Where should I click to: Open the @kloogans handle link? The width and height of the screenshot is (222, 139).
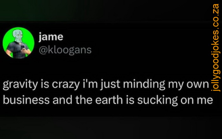(x=65, y=50)
